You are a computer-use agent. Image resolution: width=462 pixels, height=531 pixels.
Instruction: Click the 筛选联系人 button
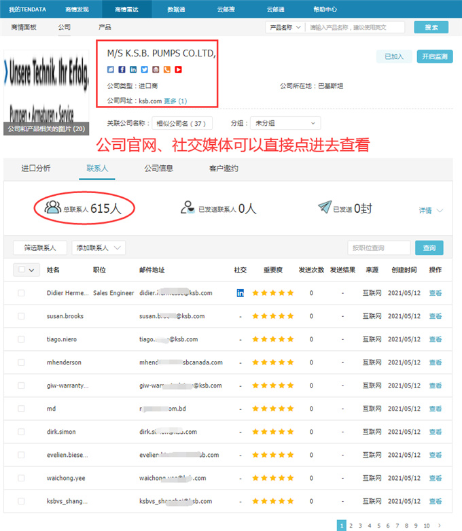click(x=40, y=248)
